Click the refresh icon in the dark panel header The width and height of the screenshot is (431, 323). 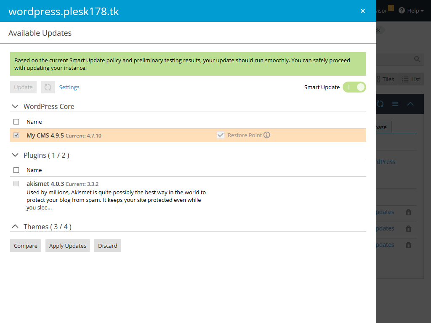380,104
